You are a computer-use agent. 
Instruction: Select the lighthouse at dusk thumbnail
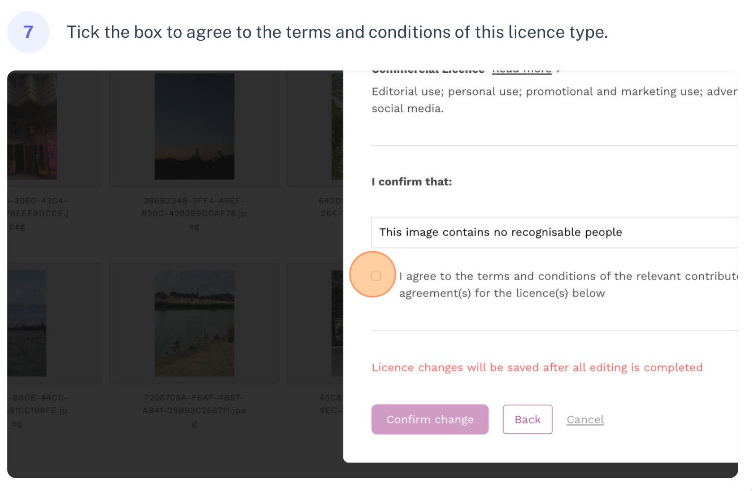195,126
